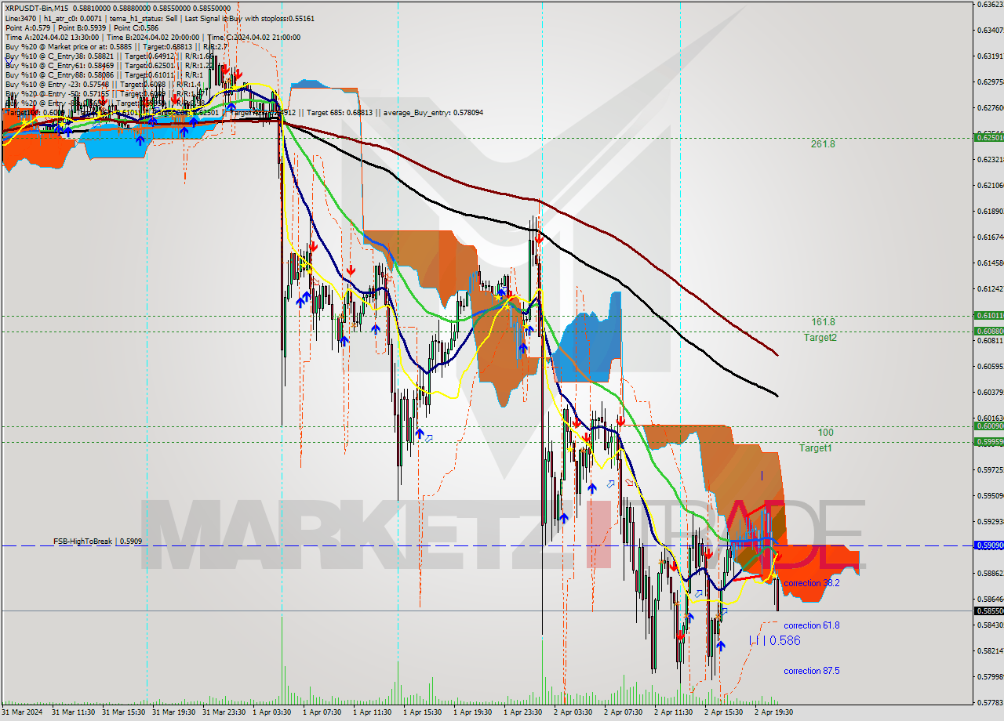Click the 'correction 38.2' label
This screenshot has height=721, width=1004.
pos(812,583)
